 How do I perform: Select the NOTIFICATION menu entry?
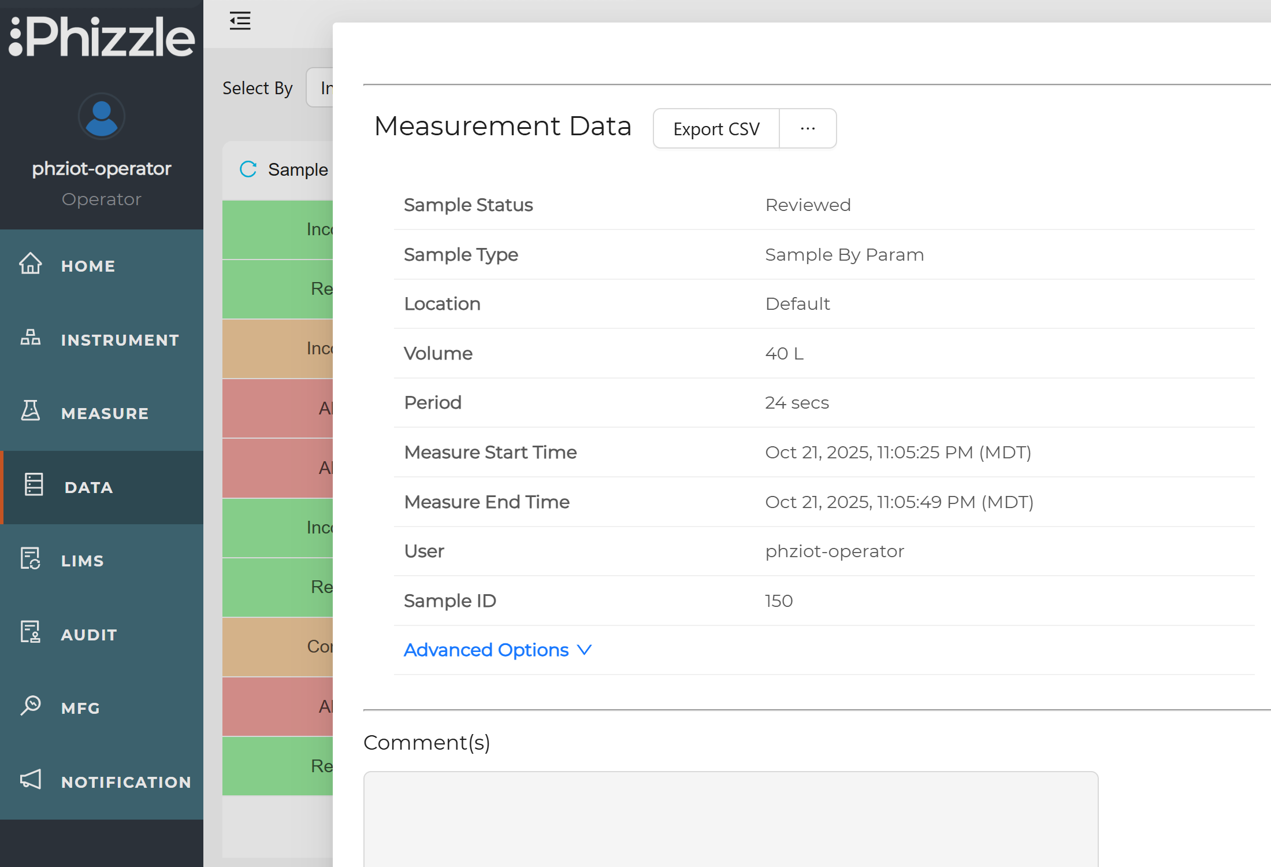coord(126,781)
